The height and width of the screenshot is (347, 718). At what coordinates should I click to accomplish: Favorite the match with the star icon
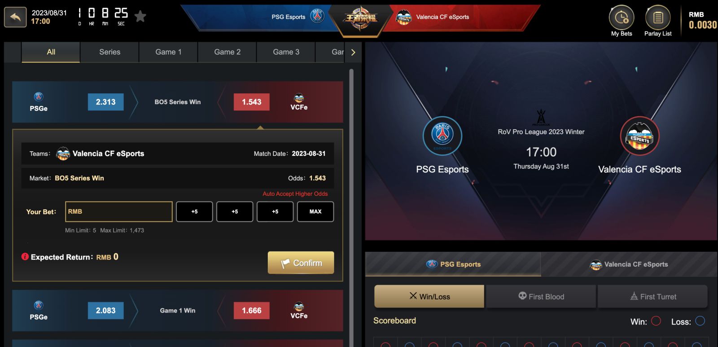coord(140,17)
